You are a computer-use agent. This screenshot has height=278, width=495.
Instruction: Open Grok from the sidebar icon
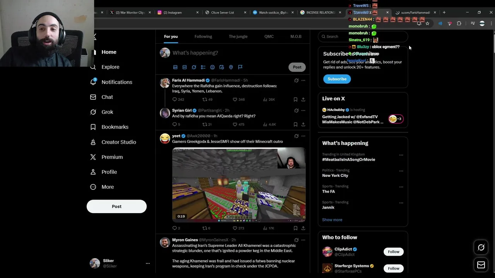pos(93,112)
